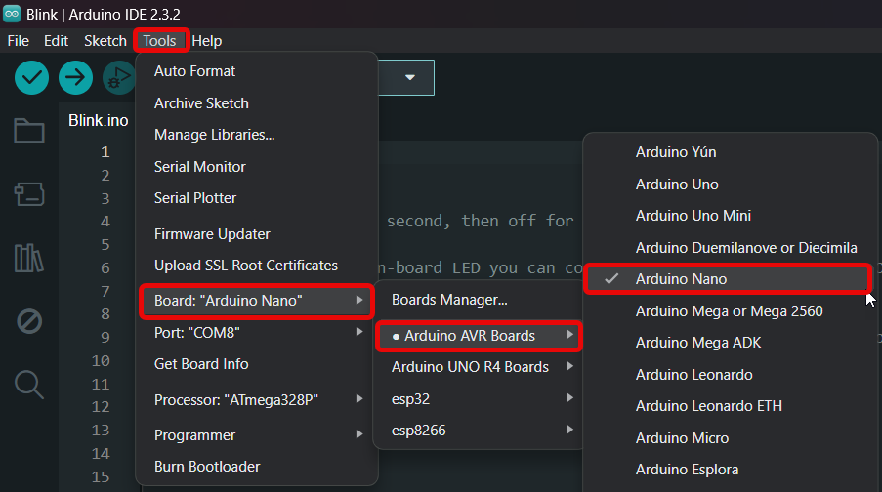
Task: Expand the esp32 boards submenu
Action: 479,399
